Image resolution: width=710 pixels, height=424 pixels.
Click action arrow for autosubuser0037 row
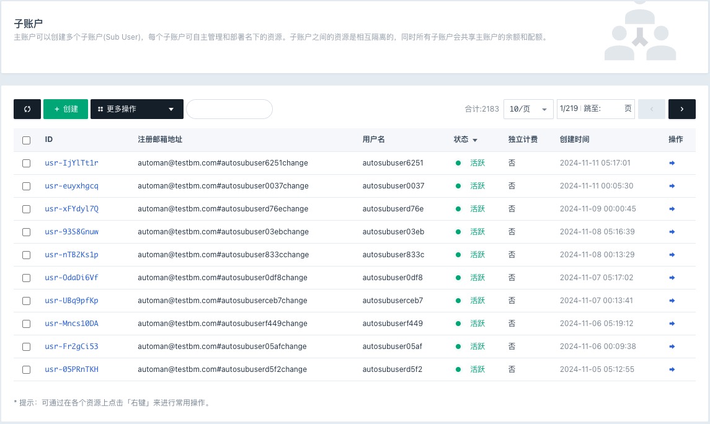672,186
